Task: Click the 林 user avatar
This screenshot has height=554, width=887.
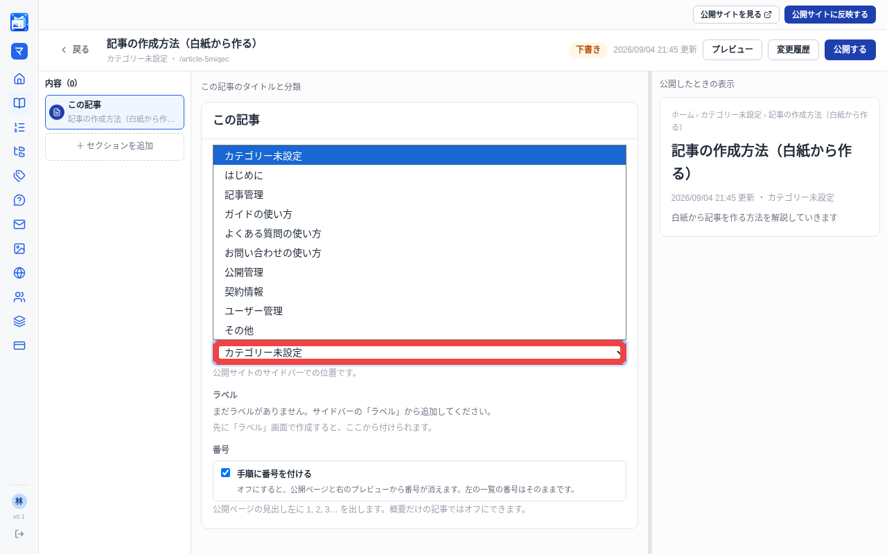Action: [19, 501]
